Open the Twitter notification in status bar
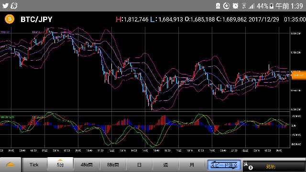306x172 pixels. click(5, 6)
